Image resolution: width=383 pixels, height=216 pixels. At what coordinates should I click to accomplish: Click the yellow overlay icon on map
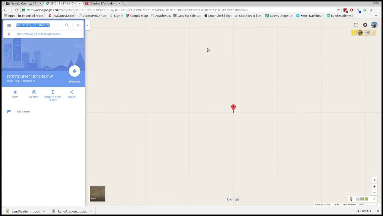point(354,33)
